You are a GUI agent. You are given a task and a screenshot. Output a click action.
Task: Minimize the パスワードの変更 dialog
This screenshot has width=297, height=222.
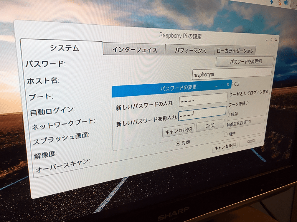point(217,86)
